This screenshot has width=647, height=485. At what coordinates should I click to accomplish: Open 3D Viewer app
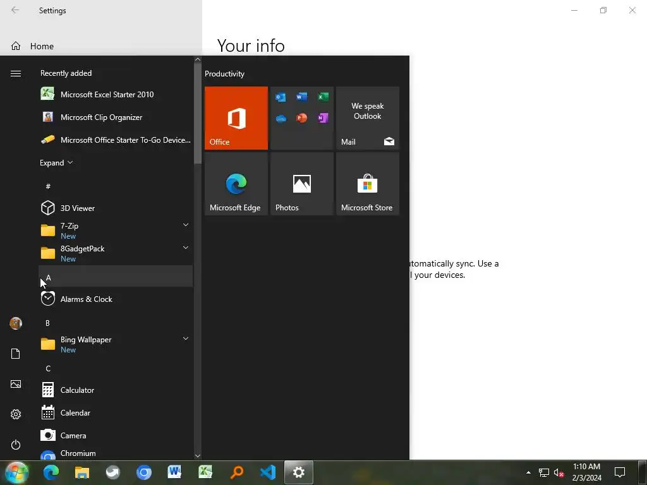pos(116,208)
